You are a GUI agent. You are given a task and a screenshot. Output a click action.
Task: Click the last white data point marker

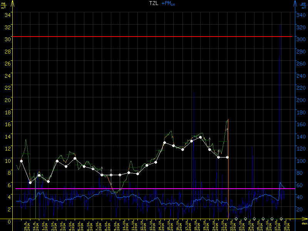[228, 157]
